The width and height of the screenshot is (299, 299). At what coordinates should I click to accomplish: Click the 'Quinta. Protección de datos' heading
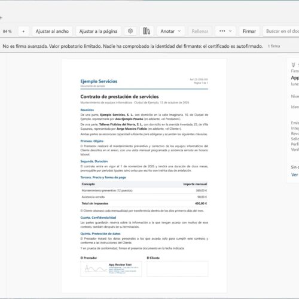pos(100,234)
